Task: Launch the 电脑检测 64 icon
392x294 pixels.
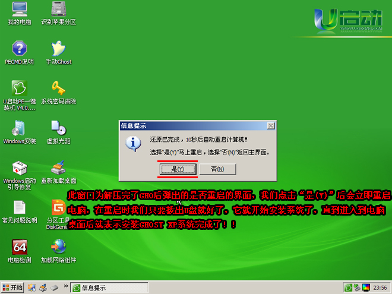Action: (x=20, y=247)
